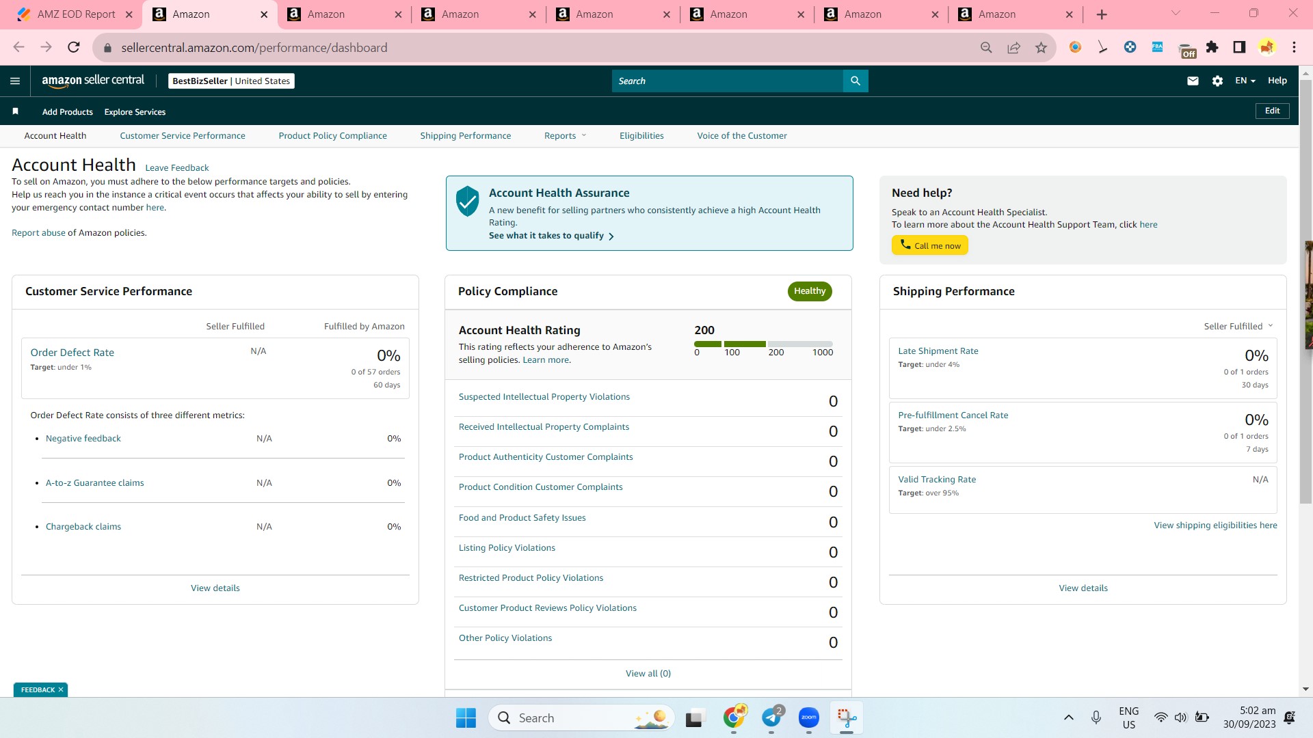Screen dimensions: 1313x738
Task: Open the Order Defect Rate link
Action: point(72,353)
